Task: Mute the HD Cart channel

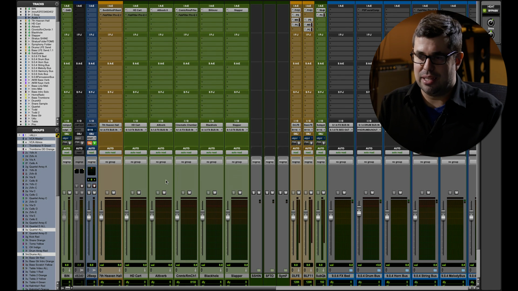Action: [139, 193]
